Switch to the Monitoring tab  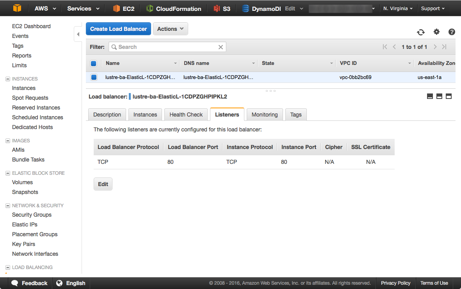tap(264, 115)
